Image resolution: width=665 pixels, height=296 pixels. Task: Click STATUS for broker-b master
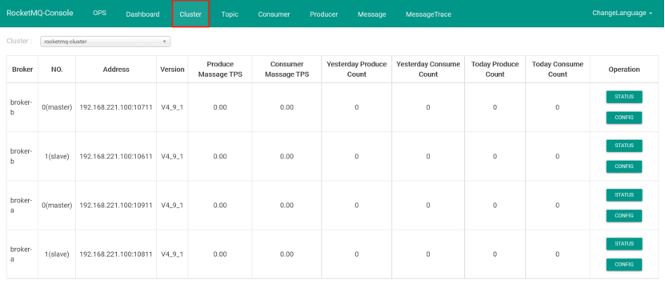[624, 97]
